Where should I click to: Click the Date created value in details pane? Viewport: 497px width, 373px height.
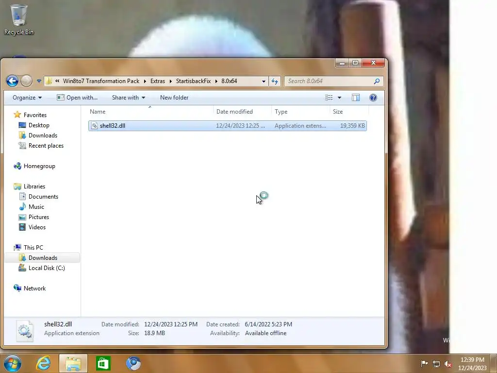268,324
